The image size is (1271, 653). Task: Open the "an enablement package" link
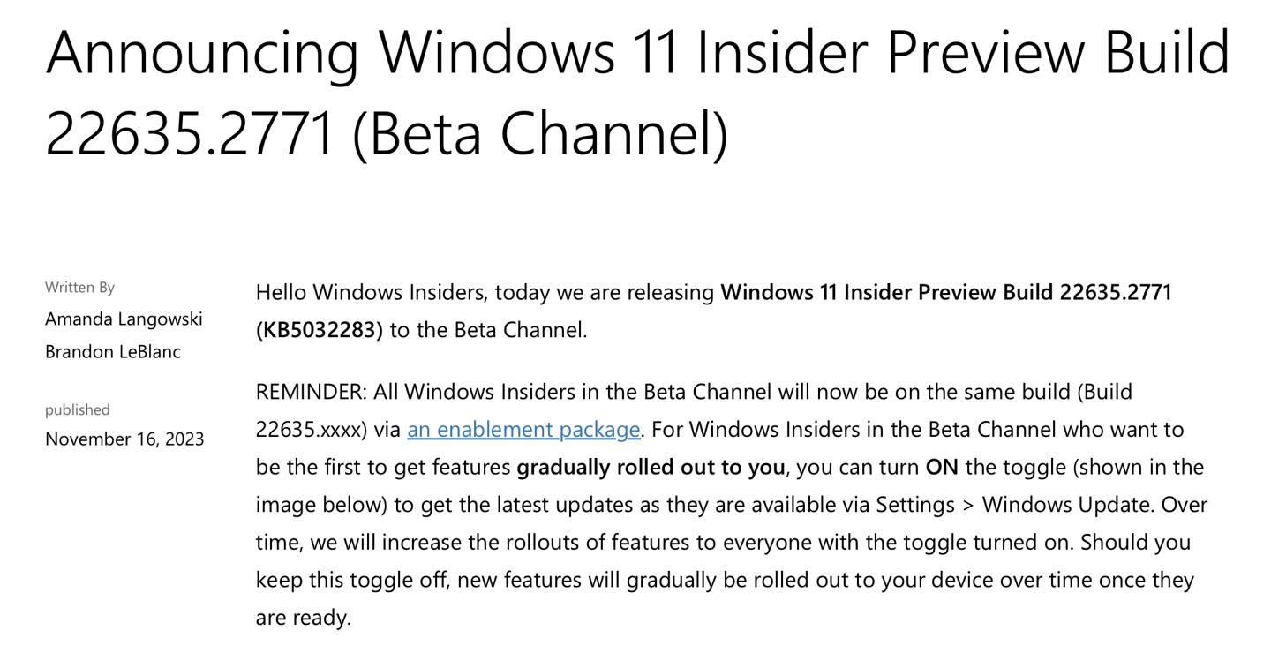523,430
